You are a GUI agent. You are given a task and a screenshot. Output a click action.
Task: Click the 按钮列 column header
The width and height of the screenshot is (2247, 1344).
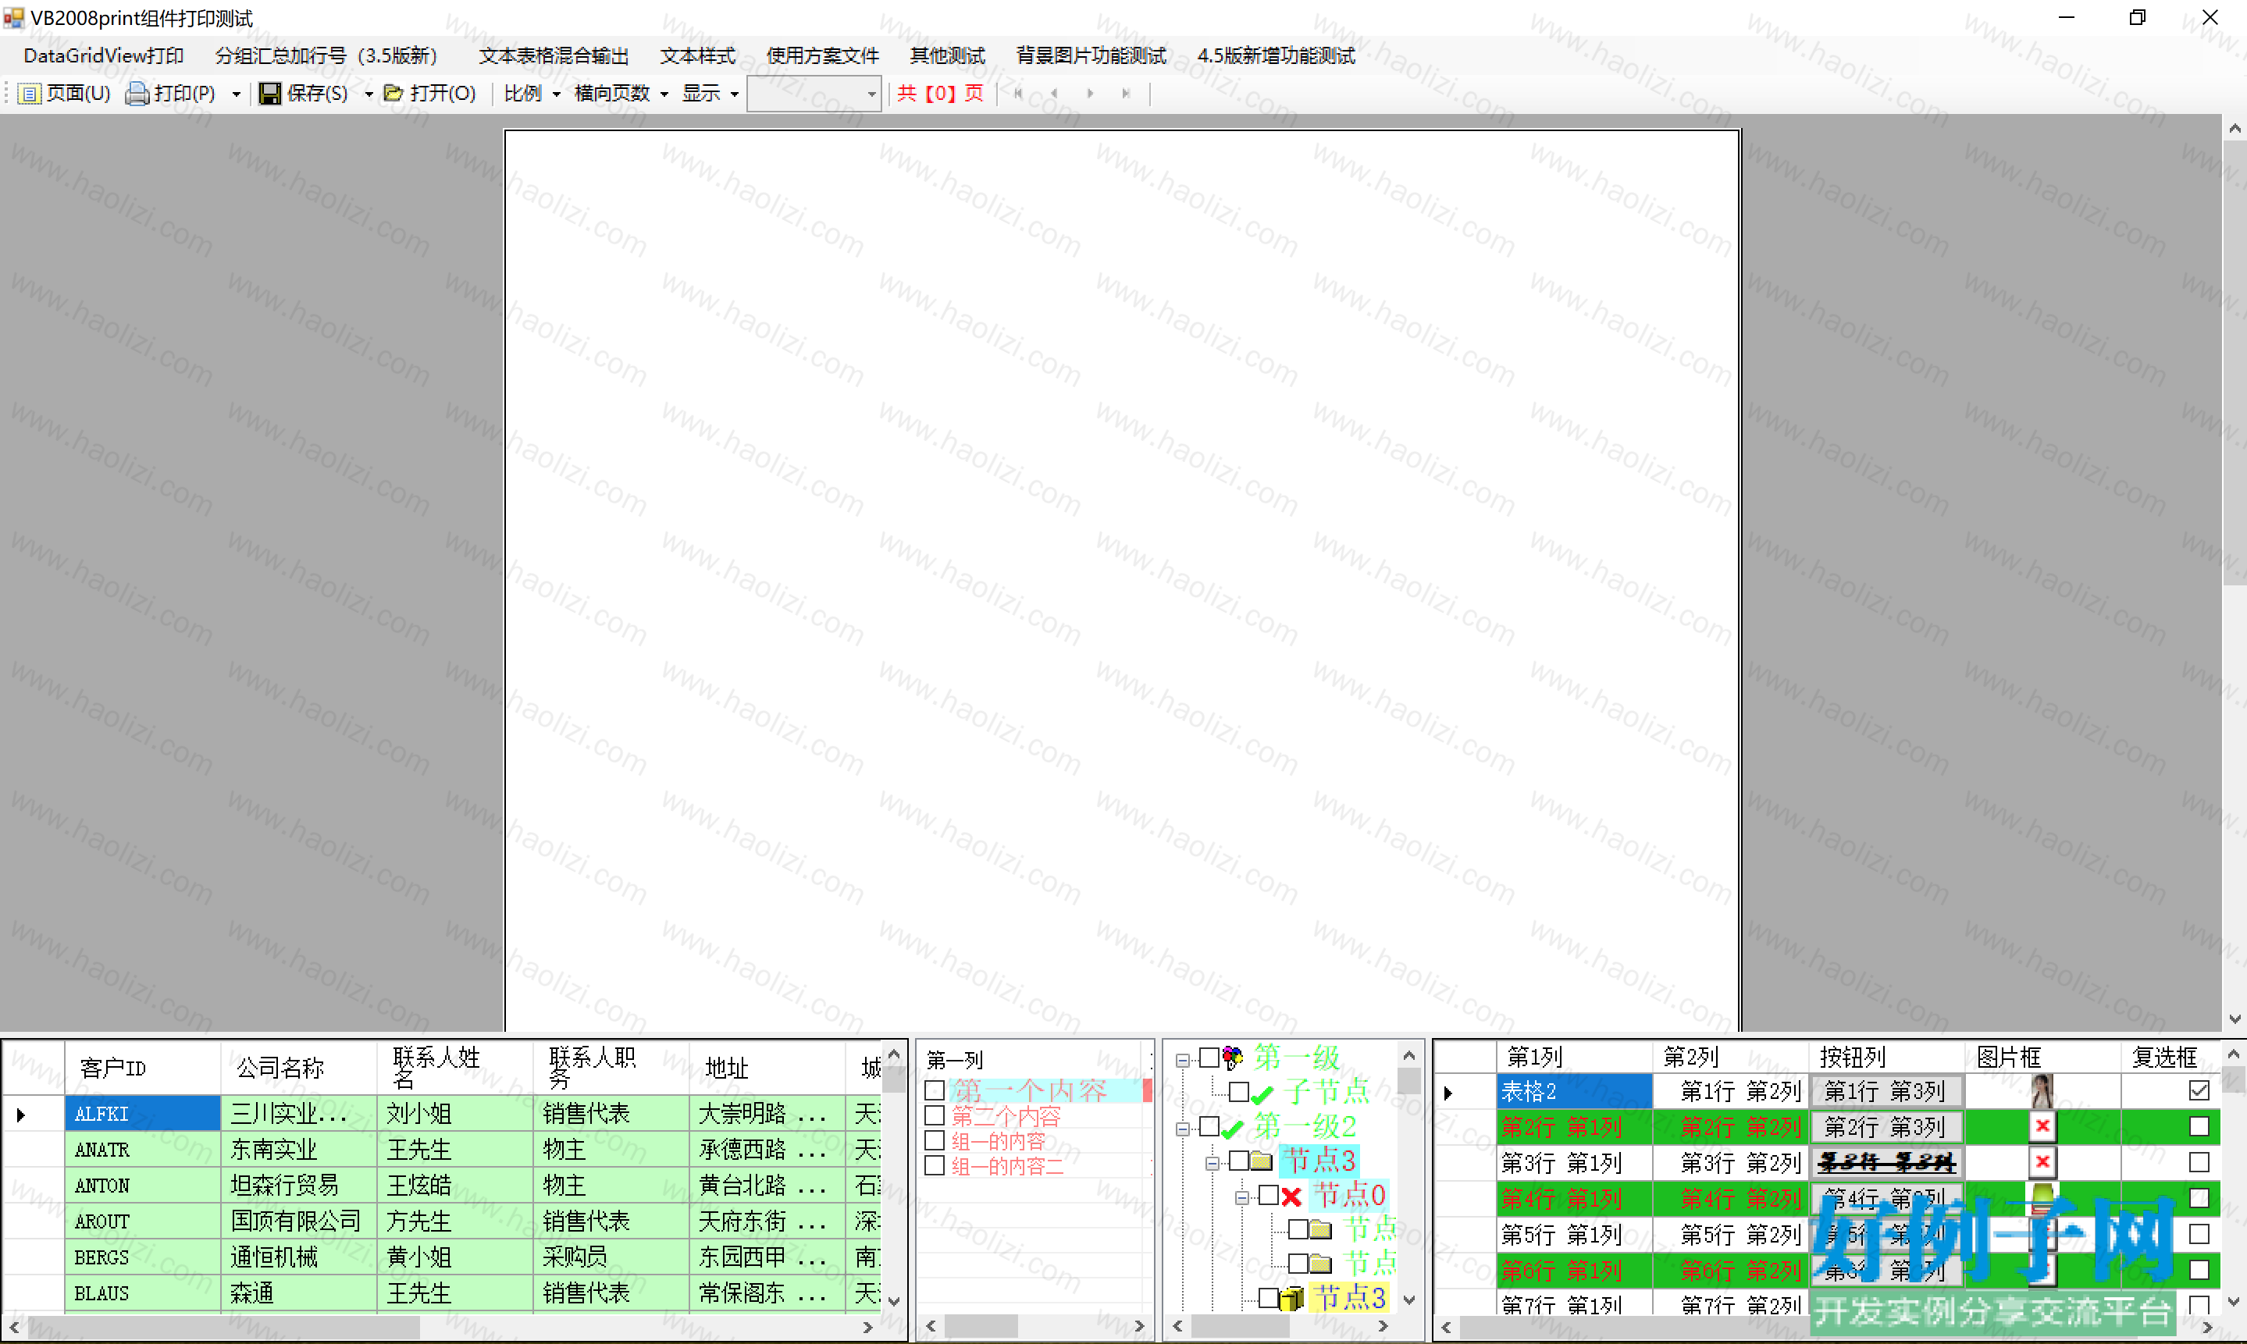coord(1886,1057)
